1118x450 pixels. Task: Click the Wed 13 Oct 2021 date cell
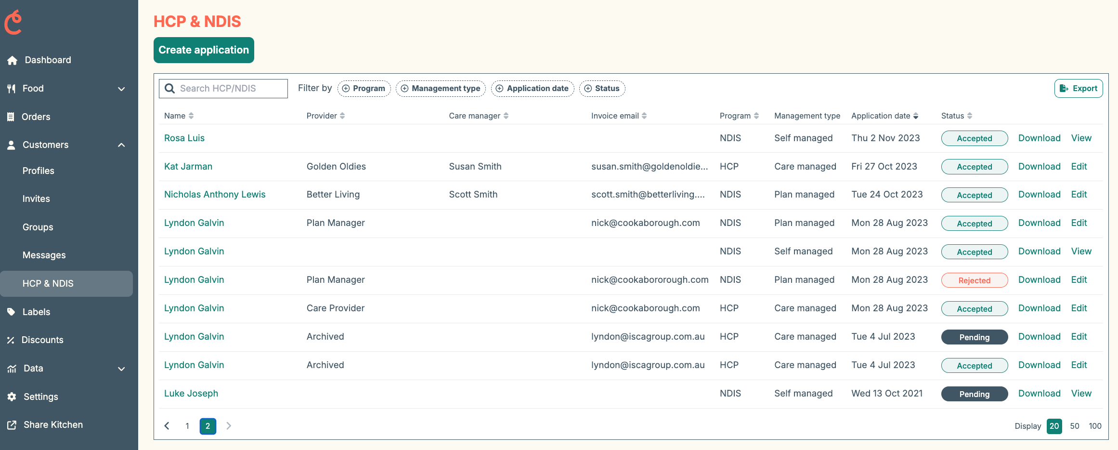pos(887,394)
